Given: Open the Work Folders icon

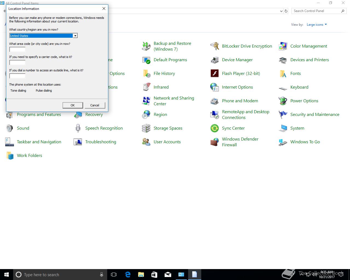Looking at the screenshot, I should (10, 156).
